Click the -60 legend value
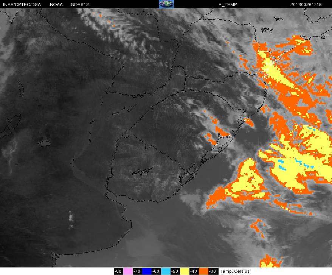Screen dimensions: 332x275 tap(156, 271)
